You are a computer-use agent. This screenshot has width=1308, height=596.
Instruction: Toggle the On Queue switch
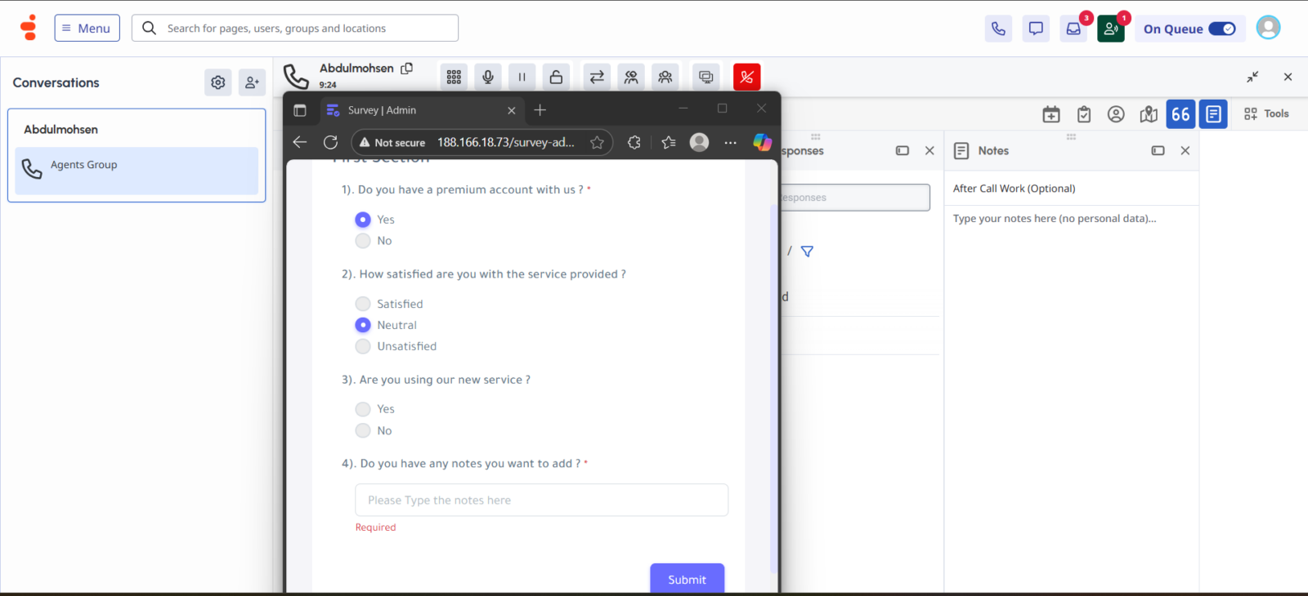pyautogui.click(x=1222, y=29)
